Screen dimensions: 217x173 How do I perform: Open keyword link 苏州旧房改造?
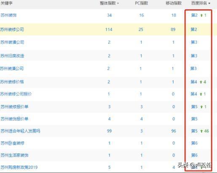tap(12, 56)
